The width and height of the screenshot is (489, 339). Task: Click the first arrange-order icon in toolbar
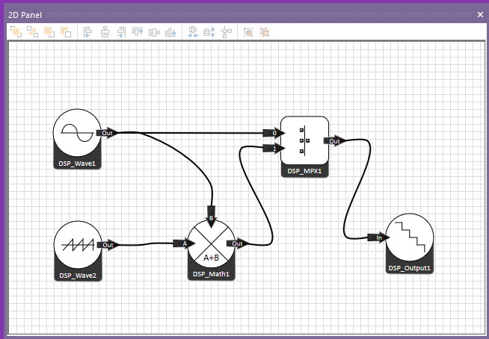tap(16, 31)
